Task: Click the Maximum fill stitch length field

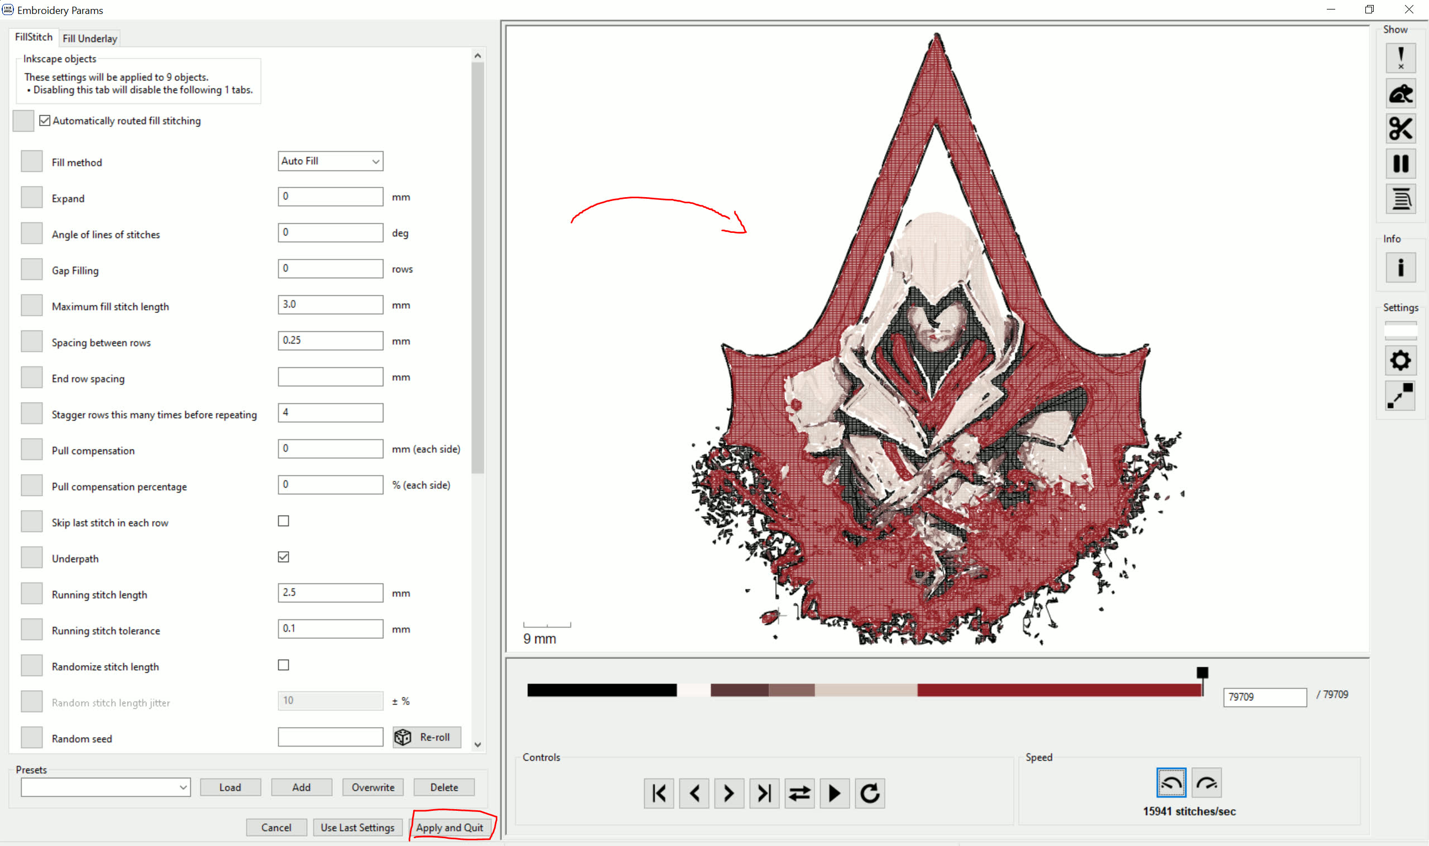Action: click(x=330, y=304)
